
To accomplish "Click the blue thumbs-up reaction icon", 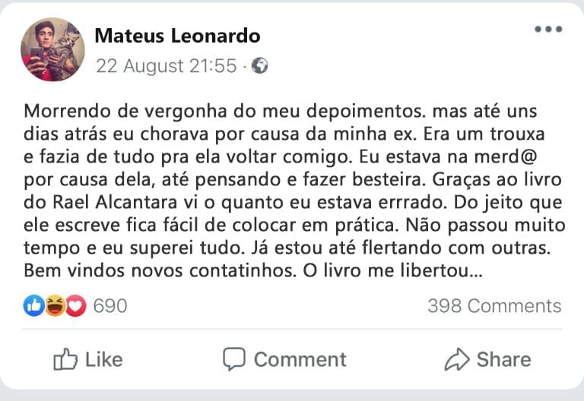I will (x=34, y=306).
